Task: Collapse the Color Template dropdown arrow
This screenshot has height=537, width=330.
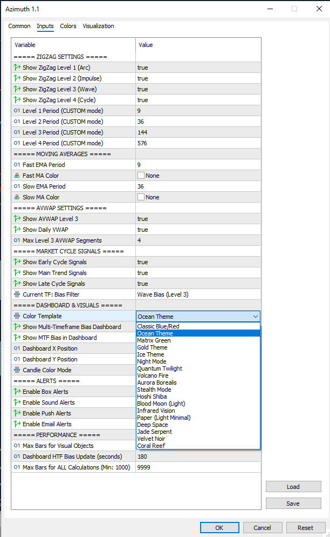Action: (256, 317)
